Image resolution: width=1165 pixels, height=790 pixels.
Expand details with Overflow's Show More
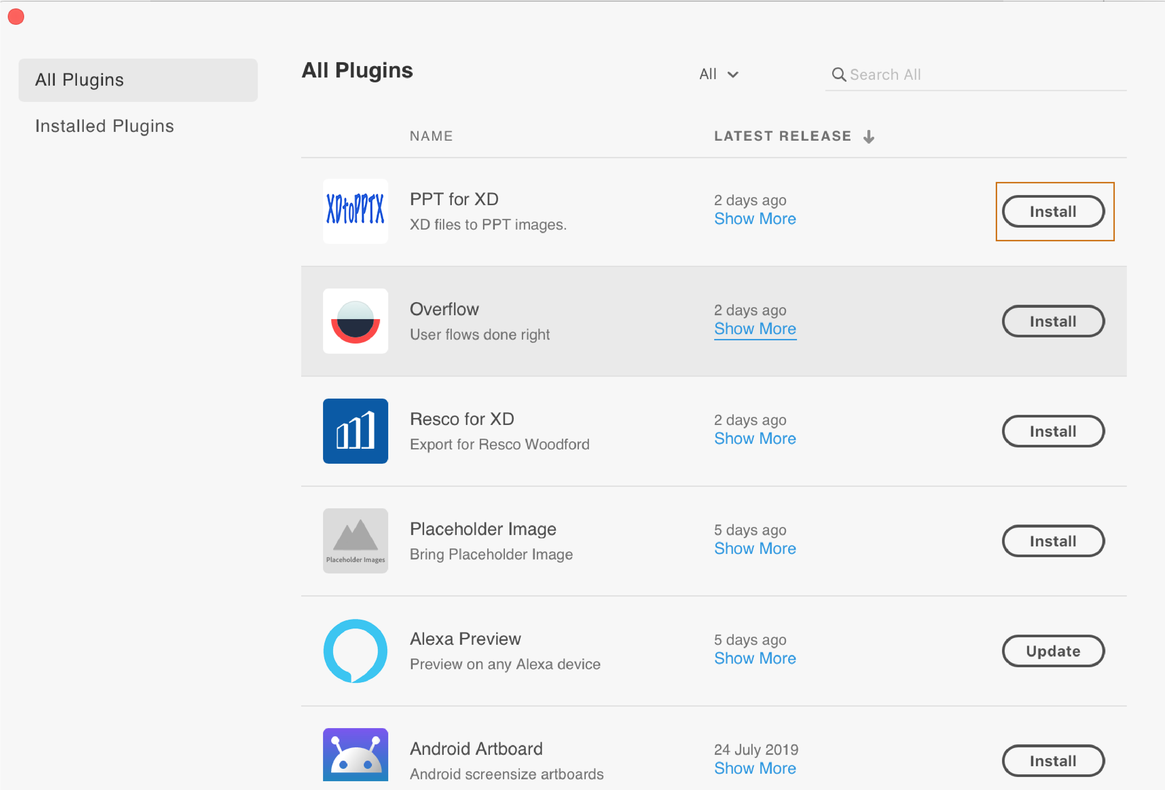pyautogui.click(x=755, y=329)
